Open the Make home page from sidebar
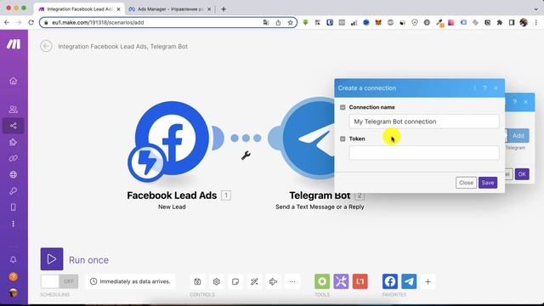 click(x=14, y=81)
